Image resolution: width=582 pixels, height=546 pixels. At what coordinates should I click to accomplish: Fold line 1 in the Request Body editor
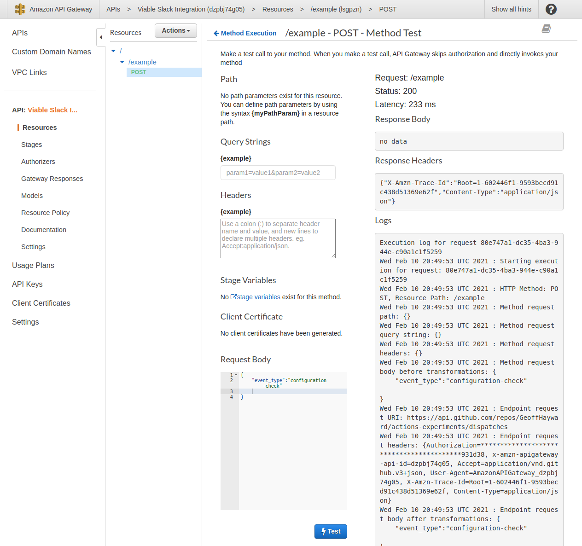tap(235, 374)
